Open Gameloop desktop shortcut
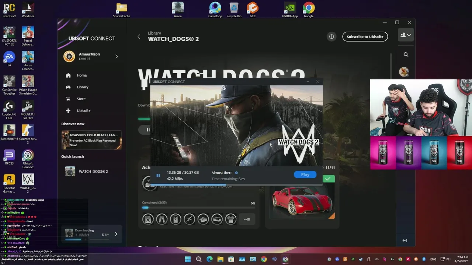 pos(215,10)
